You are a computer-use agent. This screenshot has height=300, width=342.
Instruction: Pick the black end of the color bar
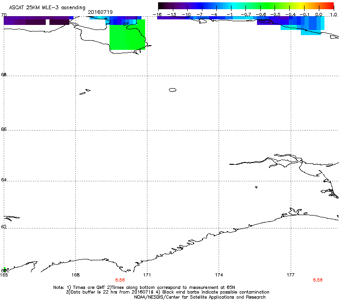tap(161, 6)
